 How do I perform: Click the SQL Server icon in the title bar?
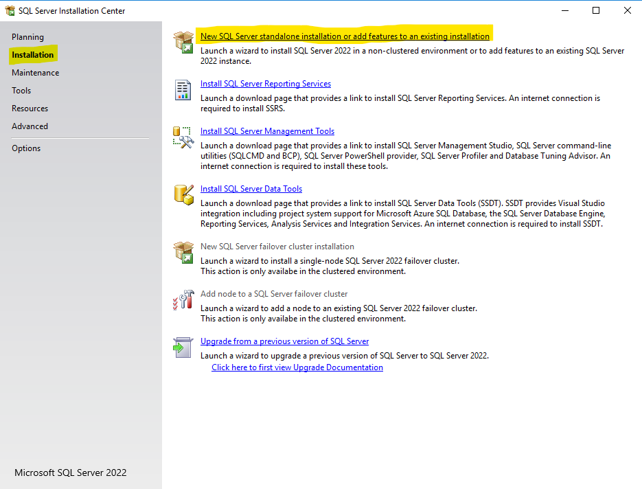coord(9,10)
